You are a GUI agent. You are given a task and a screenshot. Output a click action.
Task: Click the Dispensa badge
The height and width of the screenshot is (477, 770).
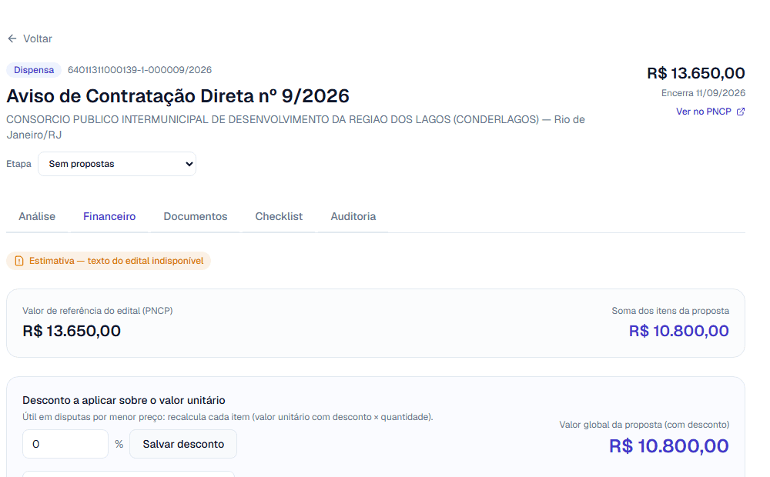click(x=34, y=70)
